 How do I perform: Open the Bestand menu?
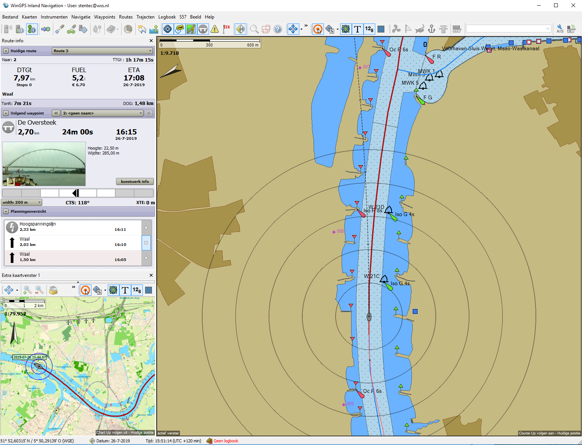tap(10, 17)
